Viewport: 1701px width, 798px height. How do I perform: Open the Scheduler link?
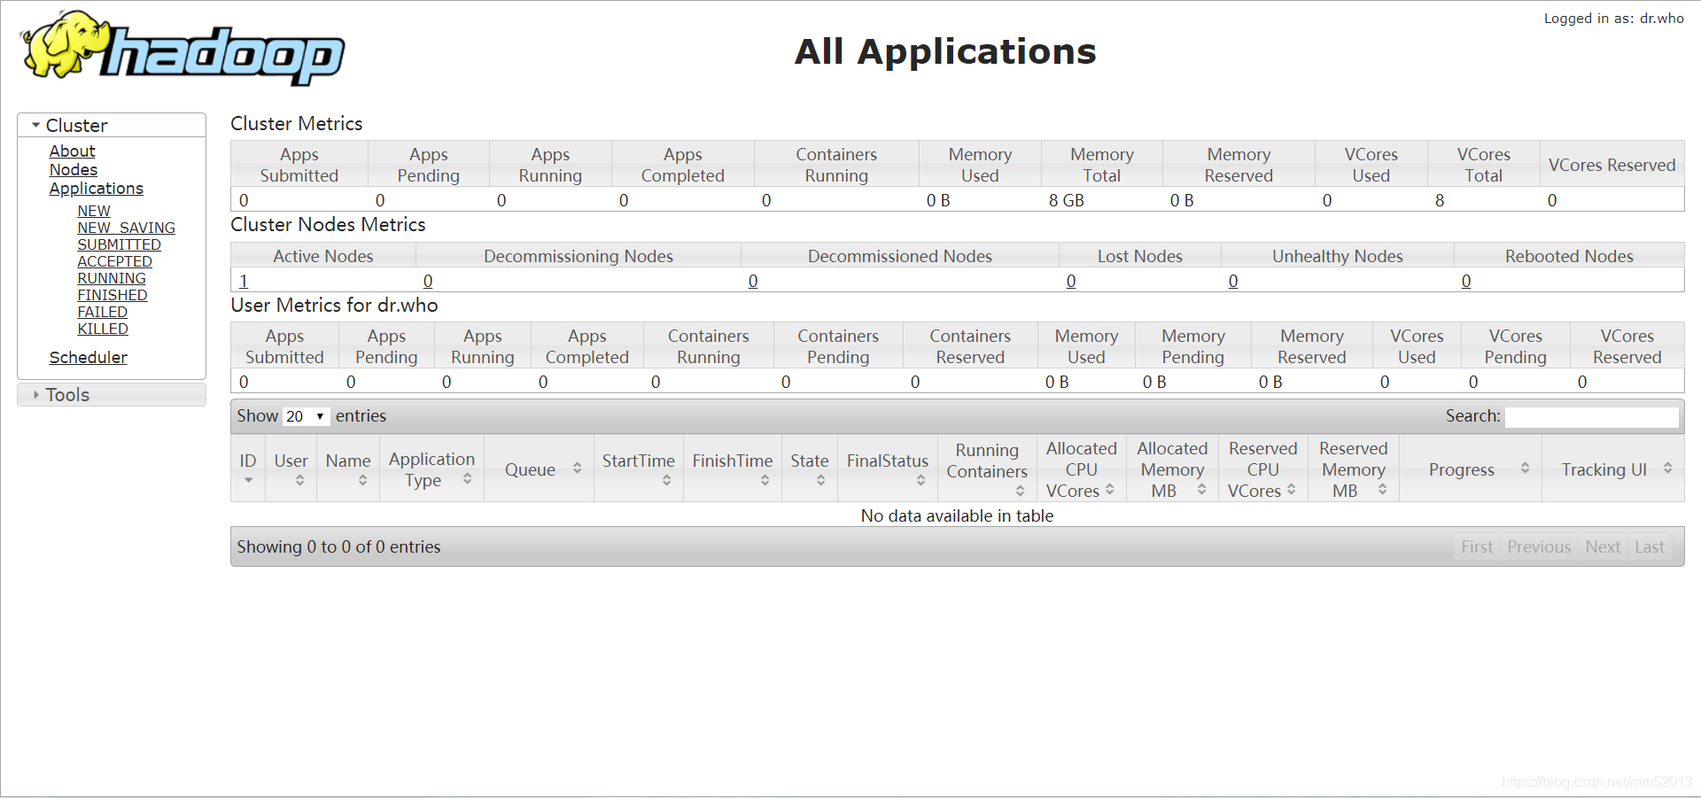tap(88, 358)
